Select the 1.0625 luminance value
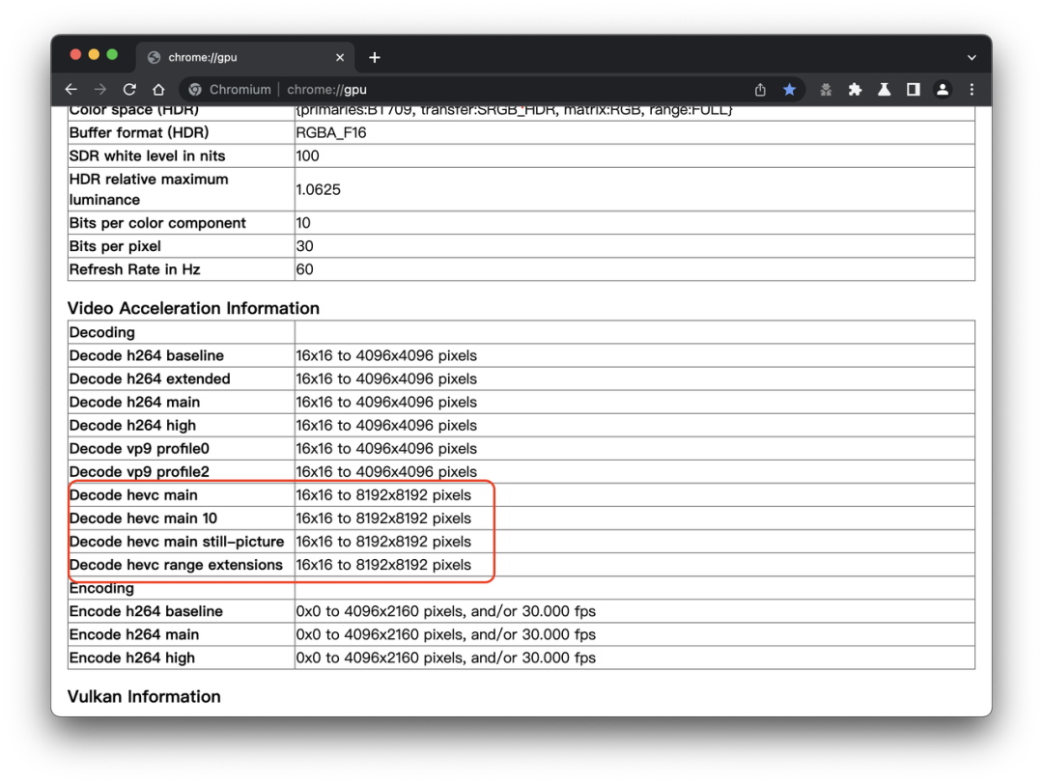This screenshot has width=1043, height=784. [x=318, y=189]
